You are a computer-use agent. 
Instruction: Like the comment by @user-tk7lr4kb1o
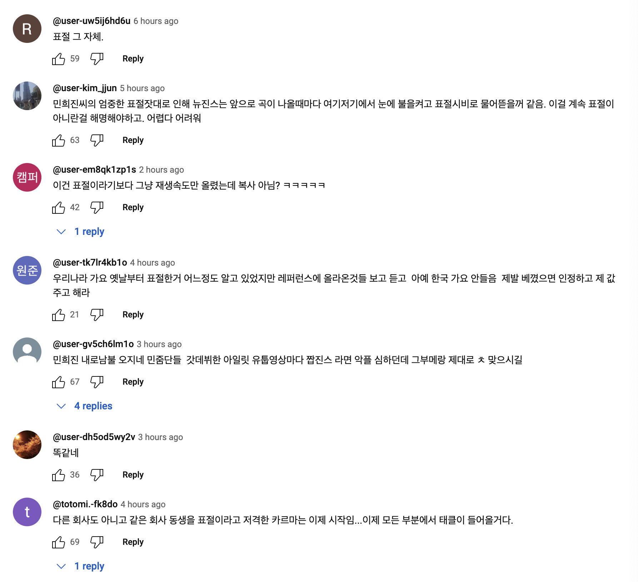tap(59, 315)
